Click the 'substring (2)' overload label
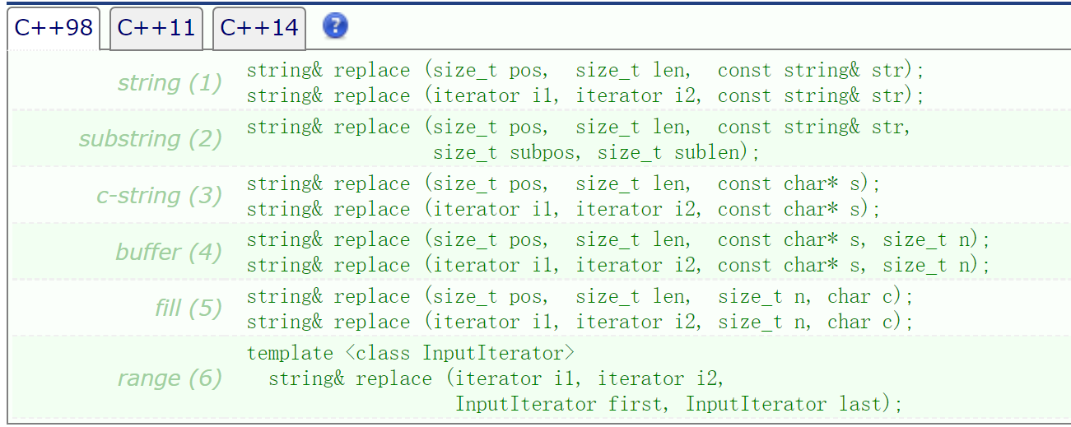The height and width of the screenshot is (427, 1071). click(x=151, y=139)
